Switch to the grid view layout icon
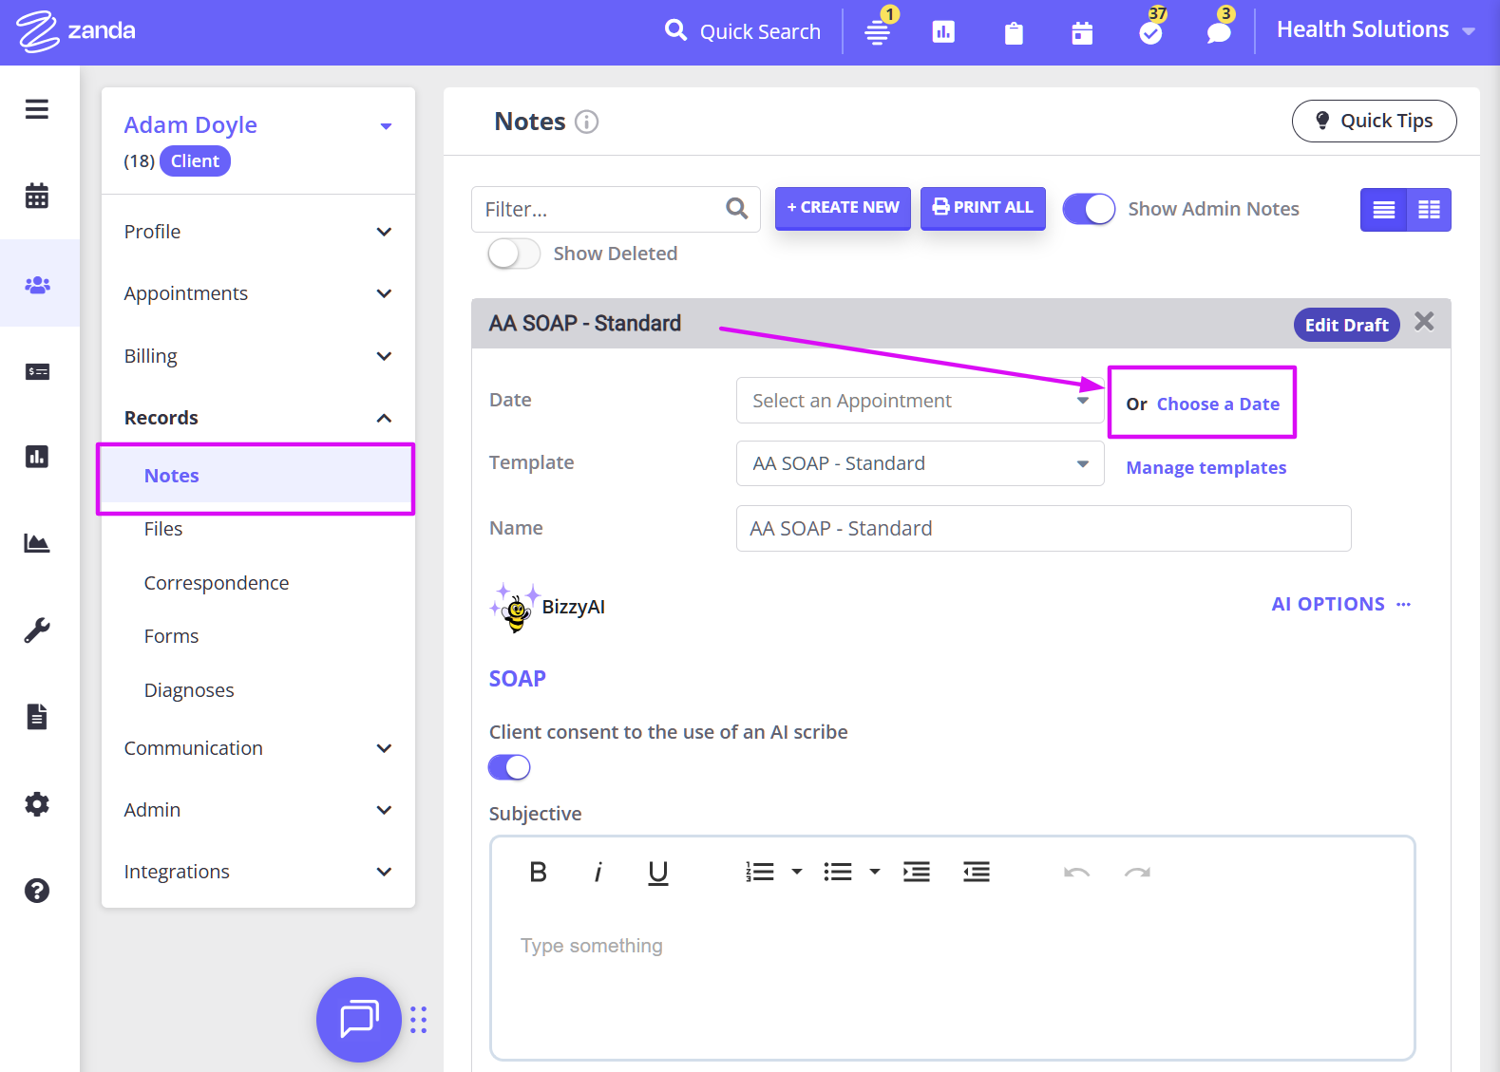The width and height of the screenshot is (1500, 1072). (1428, 210)
